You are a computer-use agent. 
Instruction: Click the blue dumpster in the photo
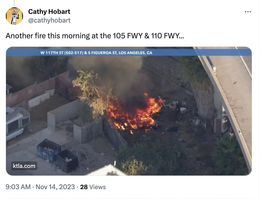49,150
